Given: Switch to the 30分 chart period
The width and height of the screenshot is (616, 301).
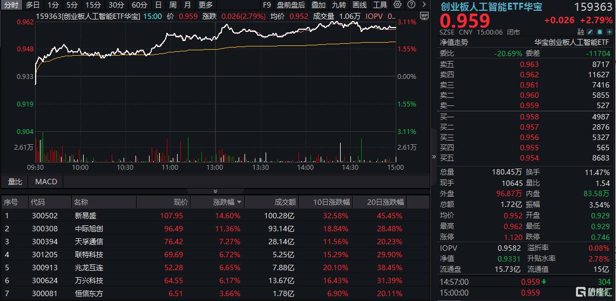Looking at the screenshot, I should point(116,5).
